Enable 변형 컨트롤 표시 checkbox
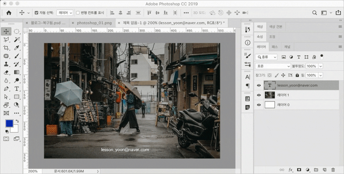The image size is (344, 174). (78, 13)
